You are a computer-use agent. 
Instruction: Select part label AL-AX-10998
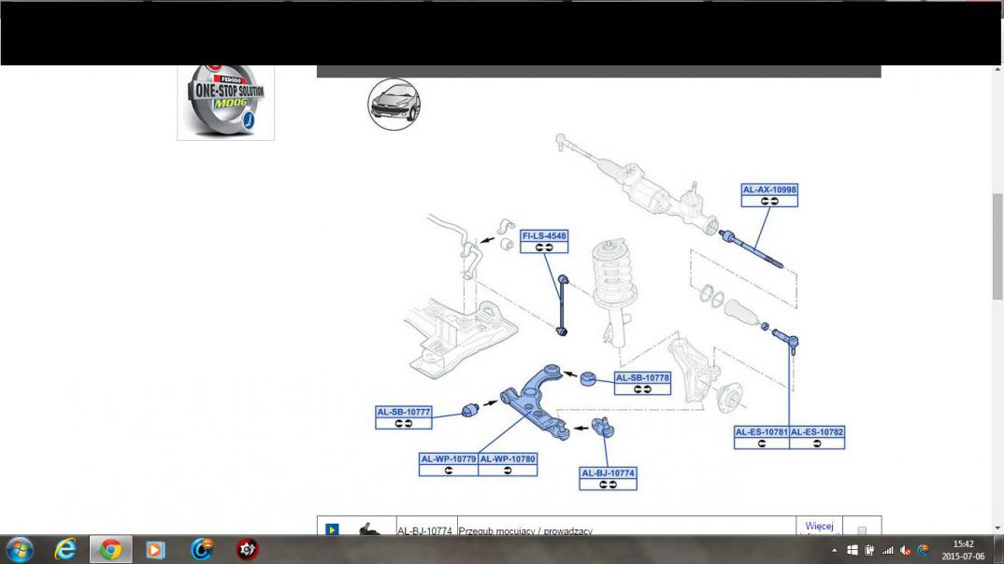pyautogui.click(x=769, y=190)
